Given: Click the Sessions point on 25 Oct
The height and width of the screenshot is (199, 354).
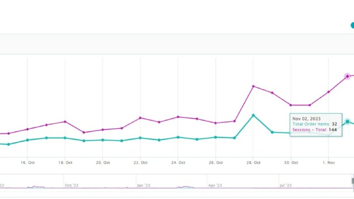Looking at the screenshot, I should pos(197,119).
